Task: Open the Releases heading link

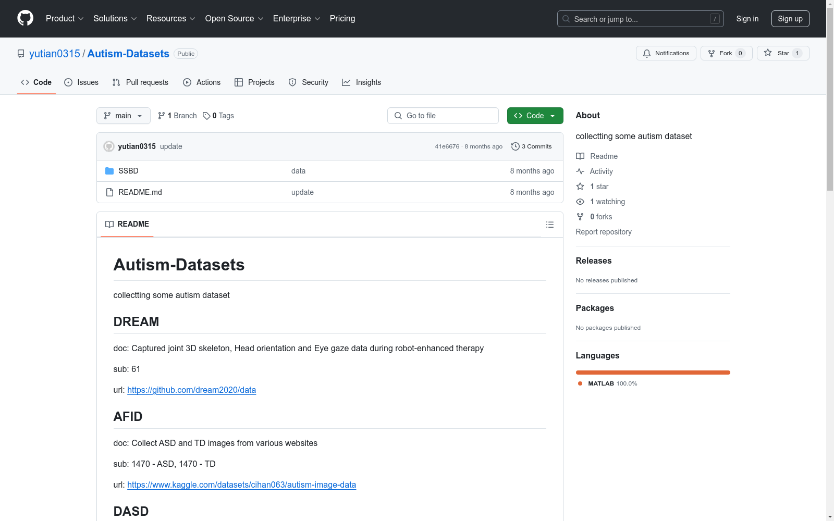Action: point(594,260)
